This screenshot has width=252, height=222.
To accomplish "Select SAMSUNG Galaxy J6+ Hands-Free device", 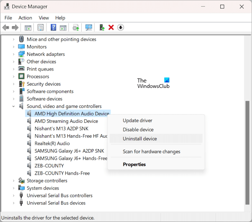I will pyautogui.click(x=71, y=158).
